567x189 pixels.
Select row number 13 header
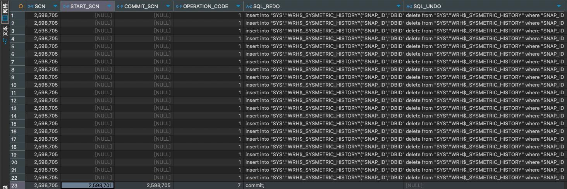pos(17,108)
